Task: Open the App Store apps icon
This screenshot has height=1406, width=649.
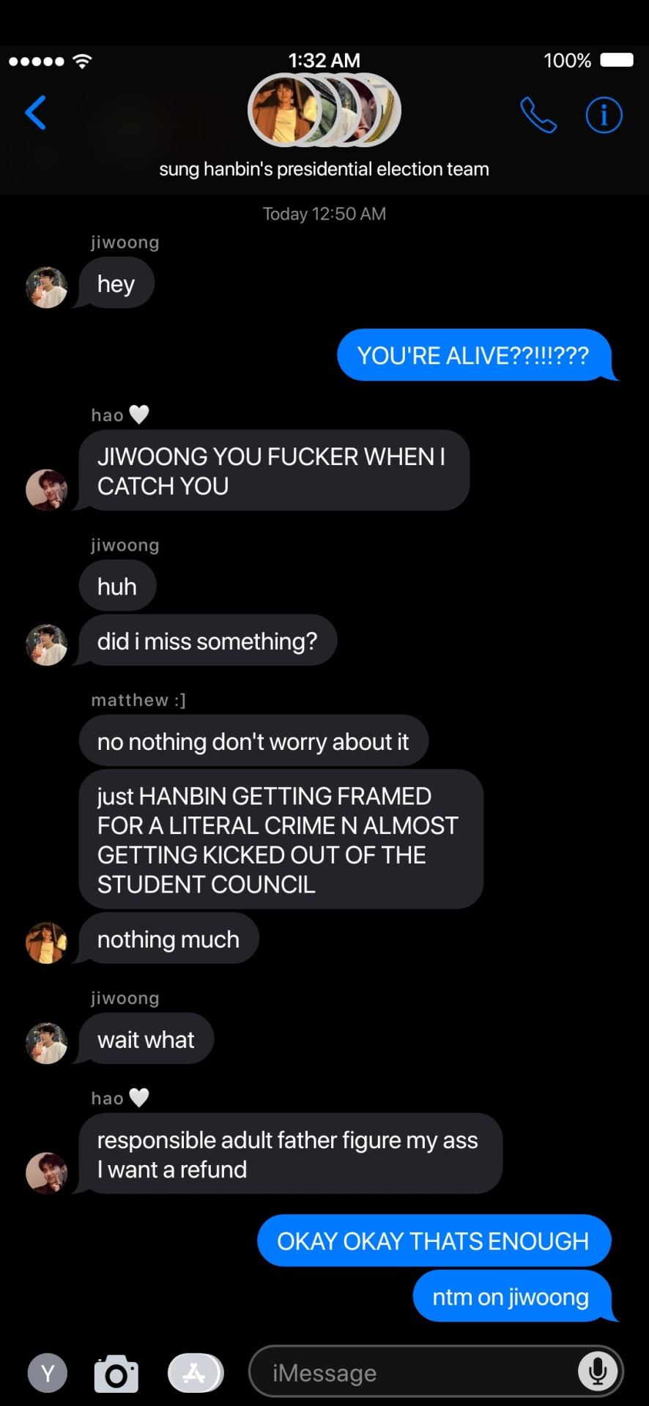Action: (x=196, y=1373)
